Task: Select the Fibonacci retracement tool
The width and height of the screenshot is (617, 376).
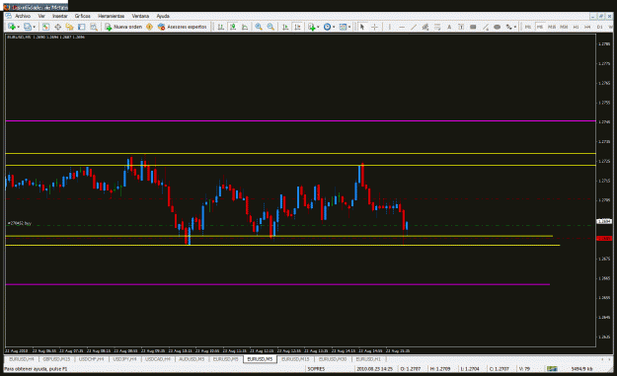Action: coord(437,27)
